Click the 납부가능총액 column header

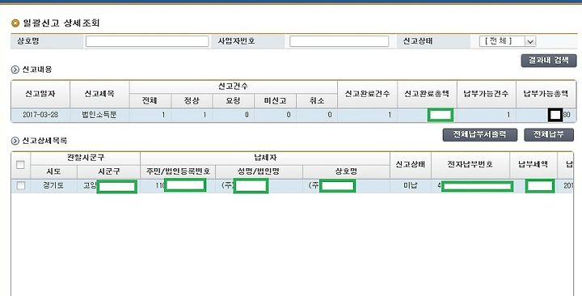pos(546,94)
